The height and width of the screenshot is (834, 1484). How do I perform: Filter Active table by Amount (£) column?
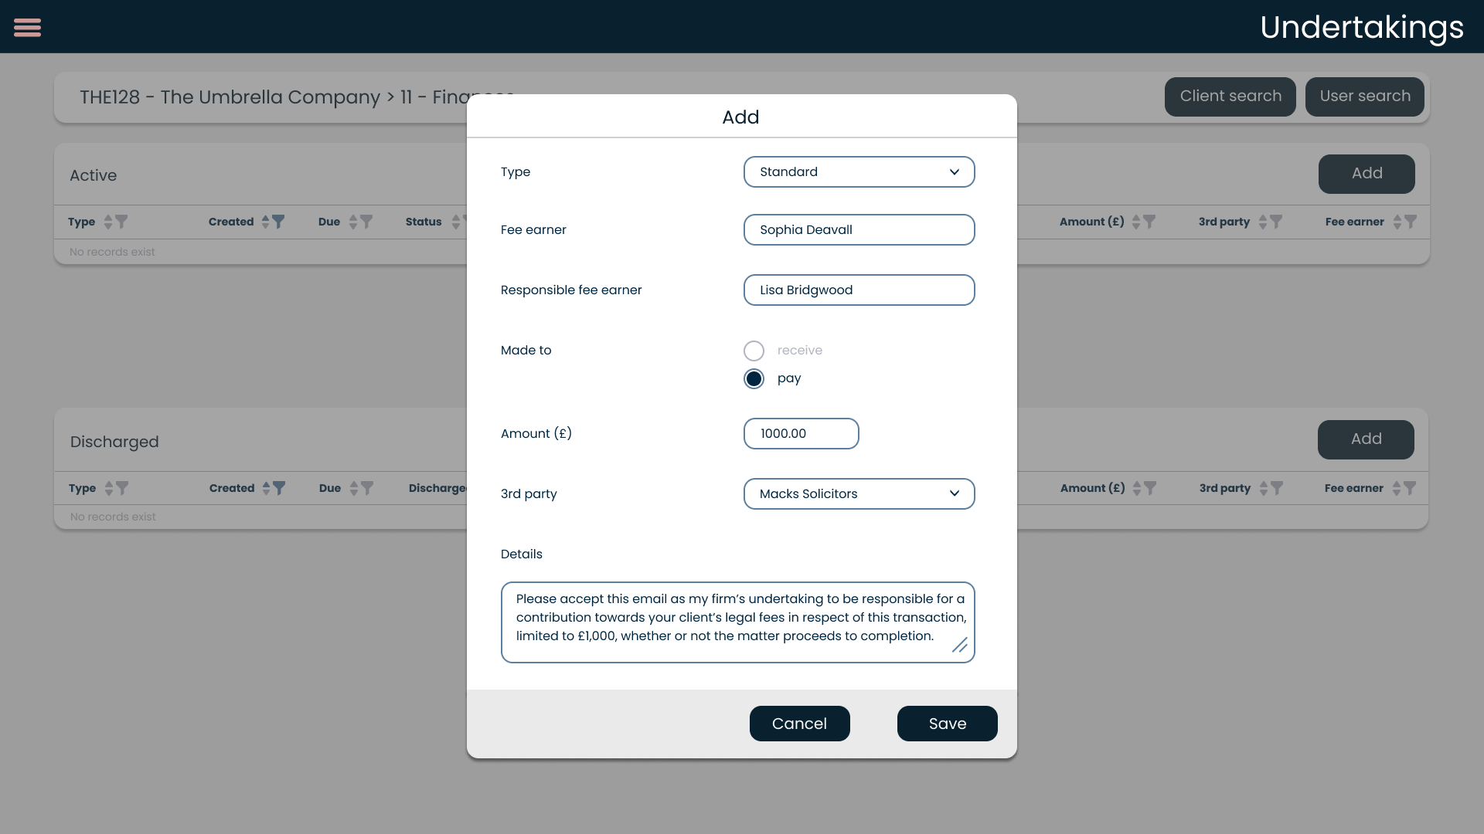[x=1149, y=222]
